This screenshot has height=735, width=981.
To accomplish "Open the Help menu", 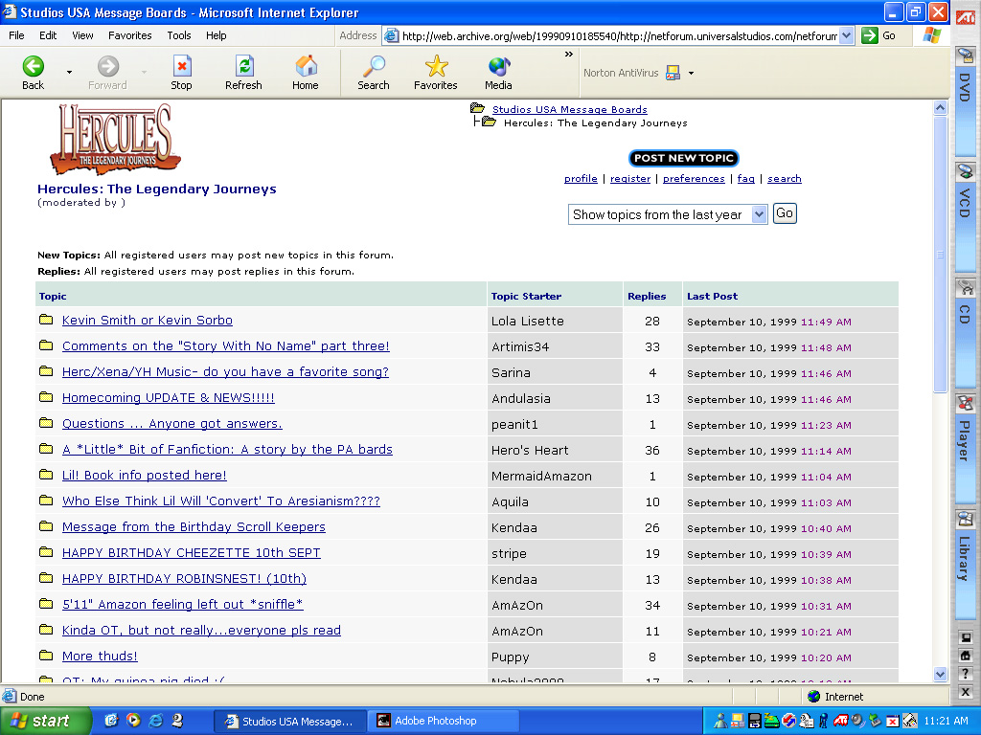I will (x=217, y=35).
